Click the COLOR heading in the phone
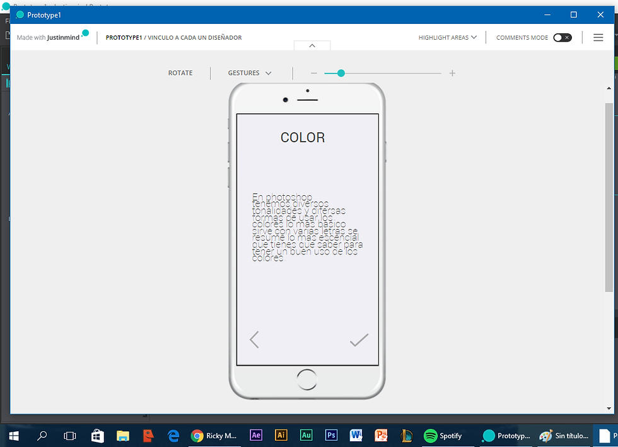Viewport: 618px width, 447px height. click(303, 138)
